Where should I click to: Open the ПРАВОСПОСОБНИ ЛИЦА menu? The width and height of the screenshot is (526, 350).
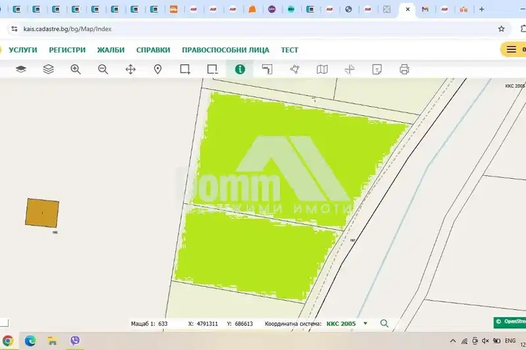(226, 50)
